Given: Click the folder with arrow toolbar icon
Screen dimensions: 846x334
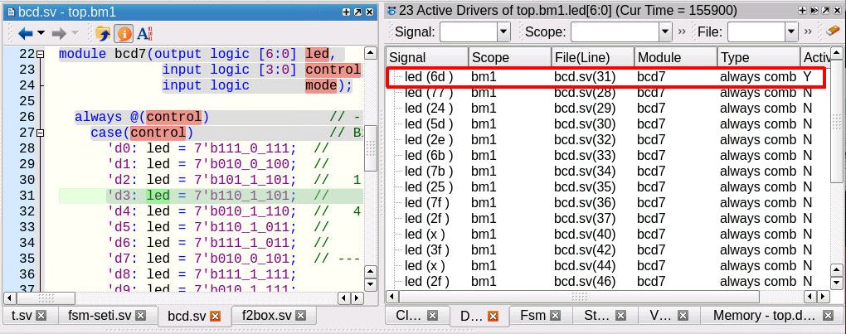Looking at the screenshot, I should (x=103, y=33).
